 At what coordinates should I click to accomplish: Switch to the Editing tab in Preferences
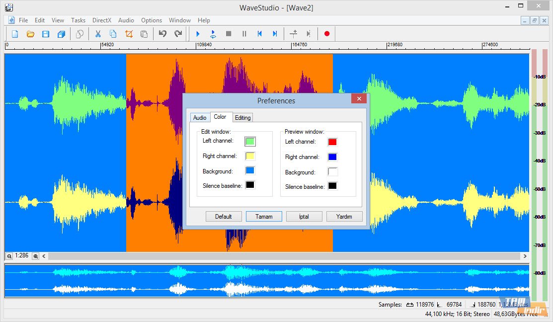click(242, 118)
